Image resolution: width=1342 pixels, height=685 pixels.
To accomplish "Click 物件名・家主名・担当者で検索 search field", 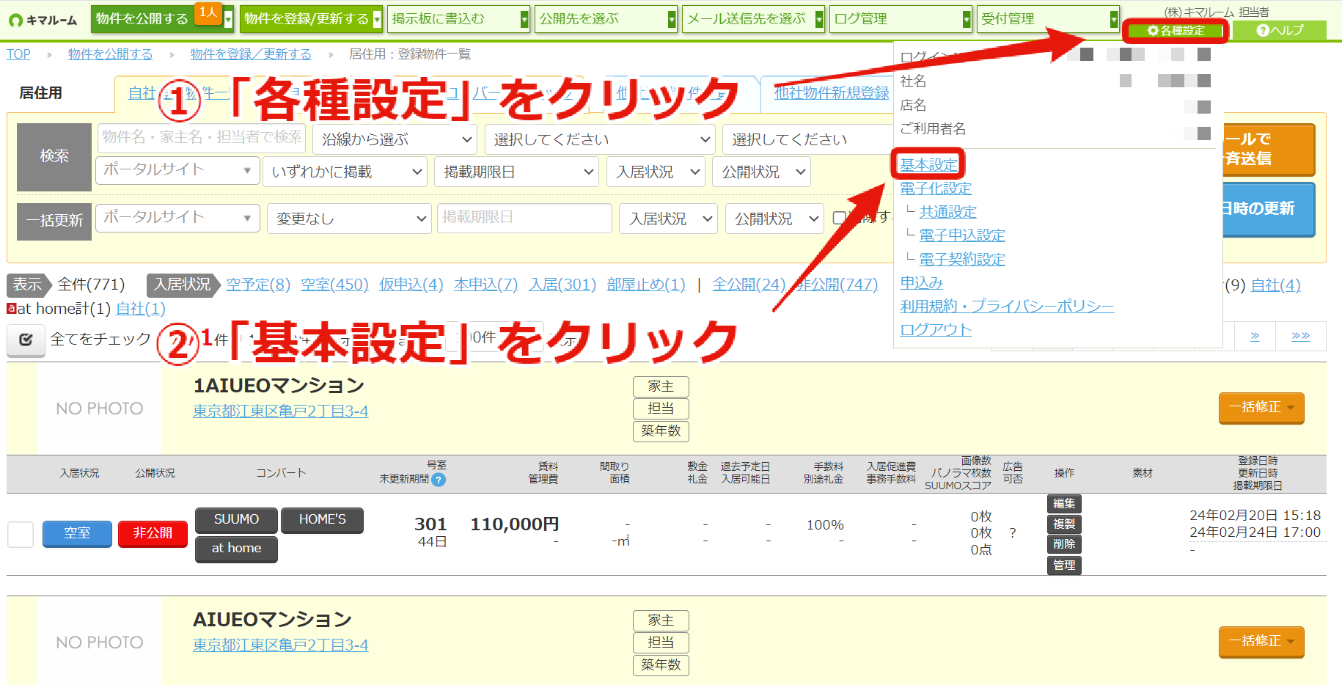I will 201,137.
